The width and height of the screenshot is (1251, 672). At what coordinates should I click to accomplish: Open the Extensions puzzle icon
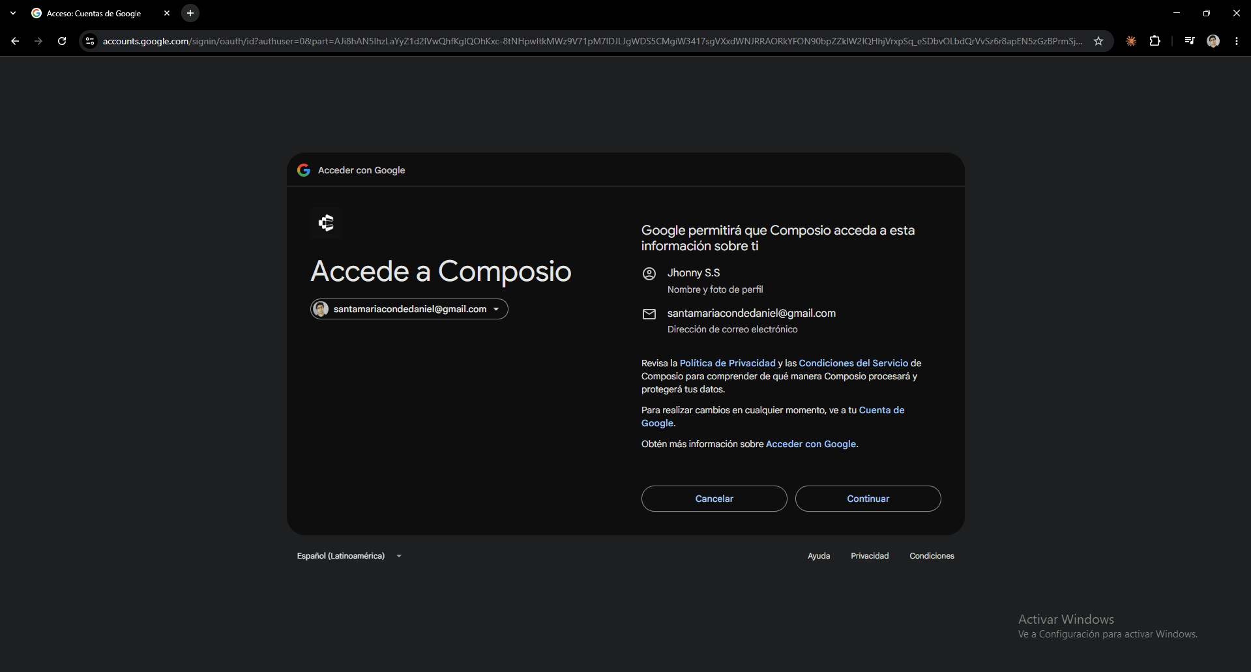tap(1155, 41)
